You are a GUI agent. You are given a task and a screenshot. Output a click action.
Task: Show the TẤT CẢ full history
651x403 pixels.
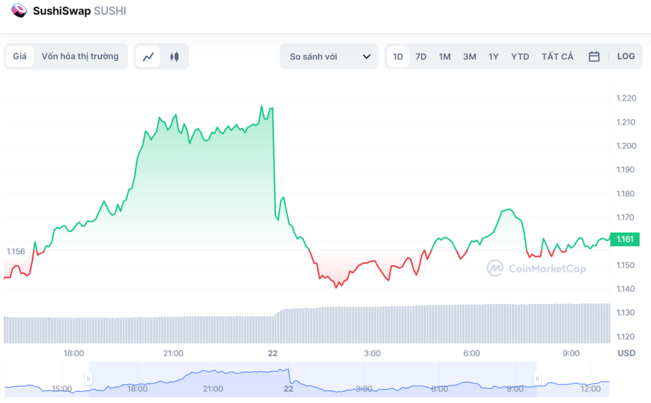(557, 57)
